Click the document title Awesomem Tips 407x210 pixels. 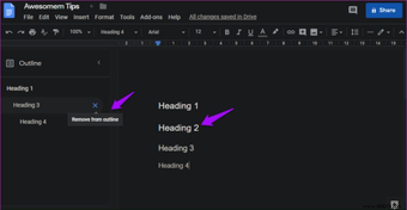tap(52, 7)
